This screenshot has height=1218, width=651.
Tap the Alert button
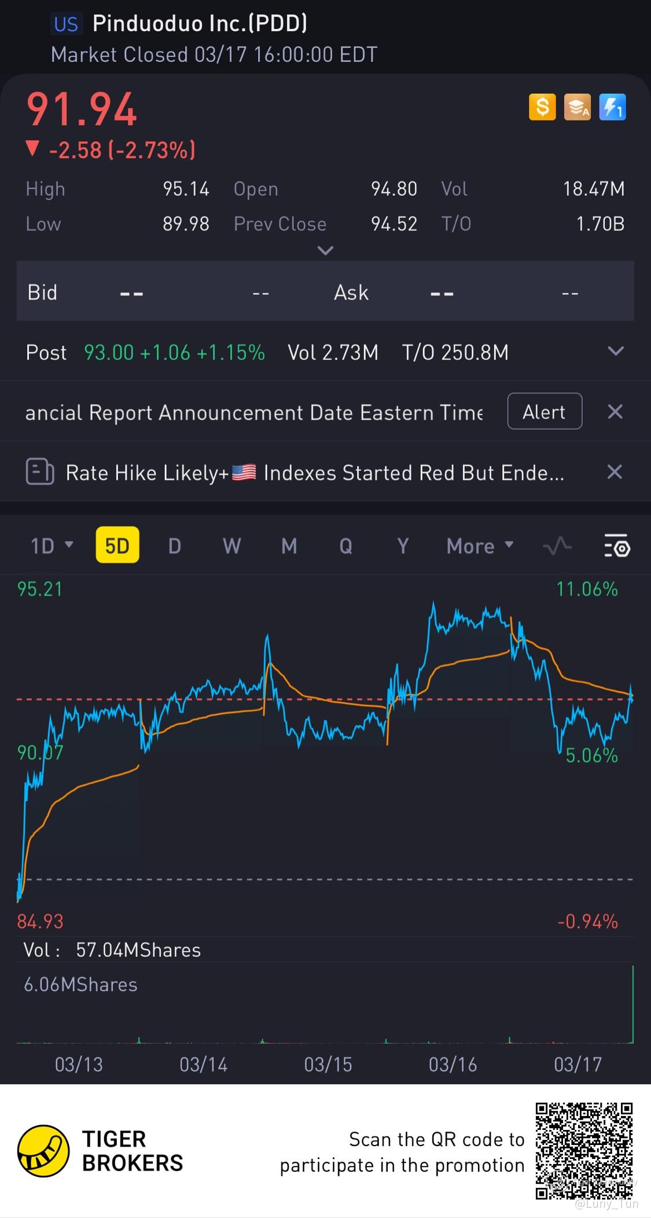click(x=545, y=411)
